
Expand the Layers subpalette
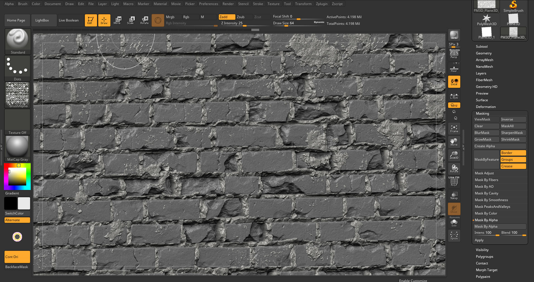pos(481,73)
